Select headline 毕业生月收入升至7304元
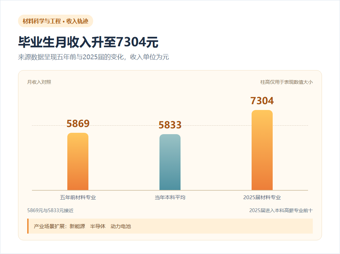This screenshot has width=340, height=254. click(88, 42)
